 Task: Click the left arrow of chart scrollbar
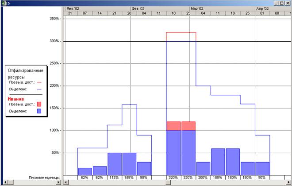65,182
